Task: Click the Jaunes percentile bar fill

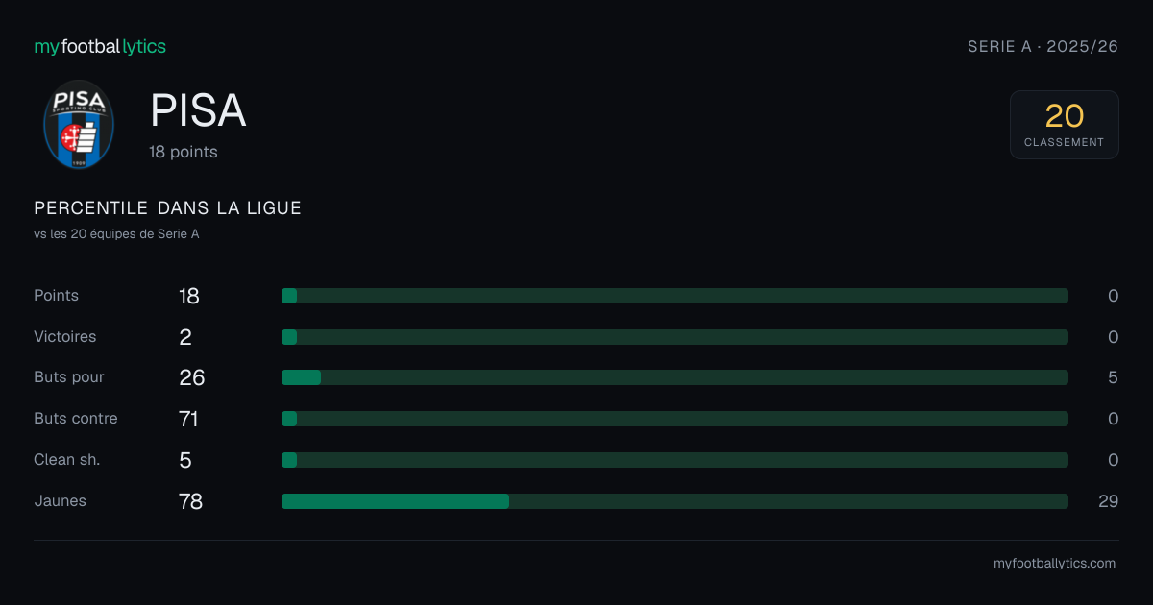Action: (x=395, y=501)
